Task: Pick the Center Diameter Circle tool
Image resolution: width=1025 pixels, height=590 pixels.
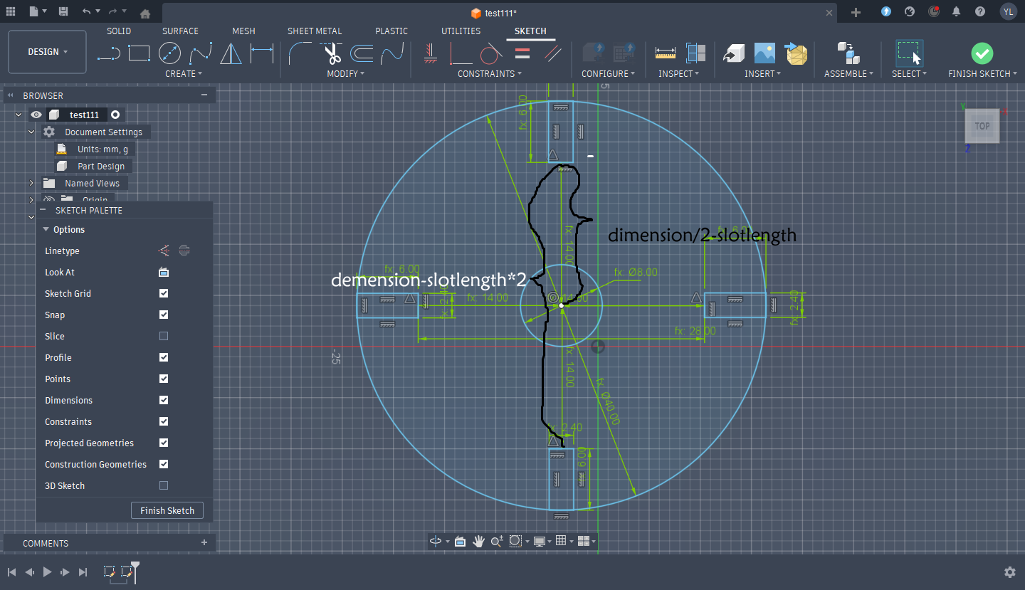Action: 169,53
